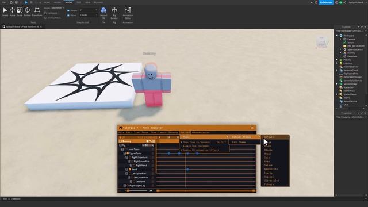The image size is (368, 207).
Task: Click the Lighting service icon
Action: 341,63
